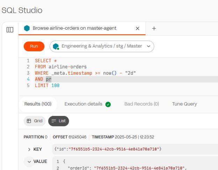Image resolution: width=218 pixels, height=170 pixels.
Task: Click the LIMIT 100 line
Action: pyautogui.click(x=47, y=86)
